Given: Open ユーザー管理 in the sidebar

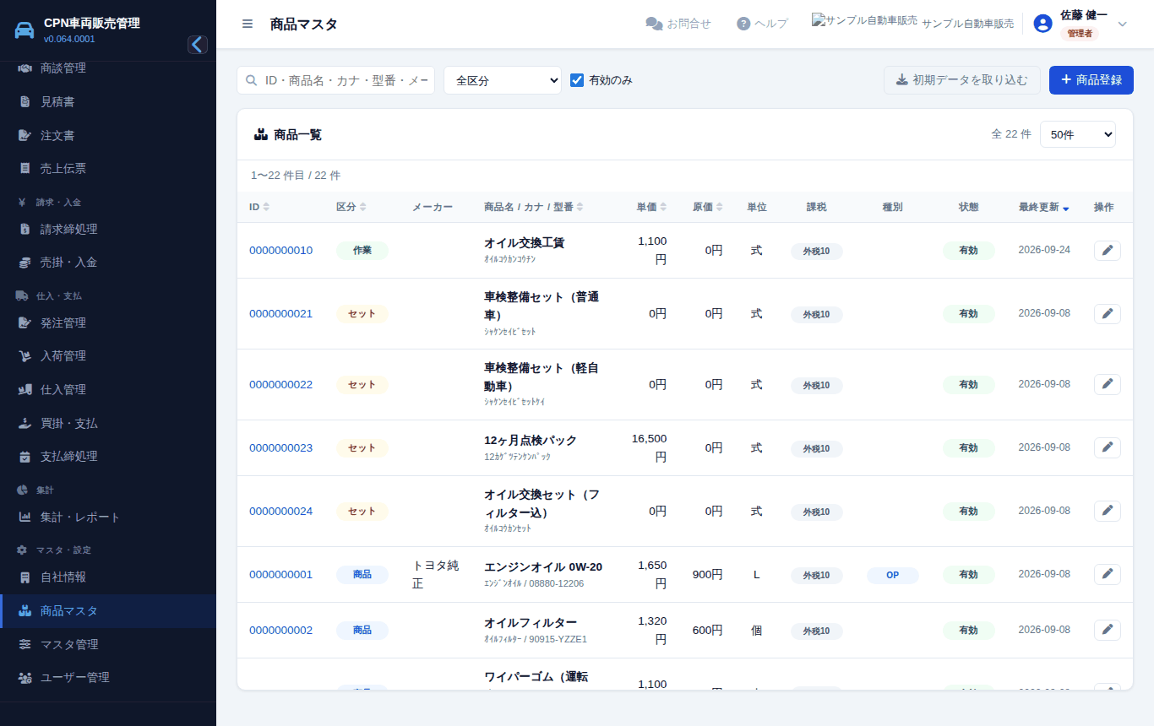Looking at the screenshot, I should point(108,677).
